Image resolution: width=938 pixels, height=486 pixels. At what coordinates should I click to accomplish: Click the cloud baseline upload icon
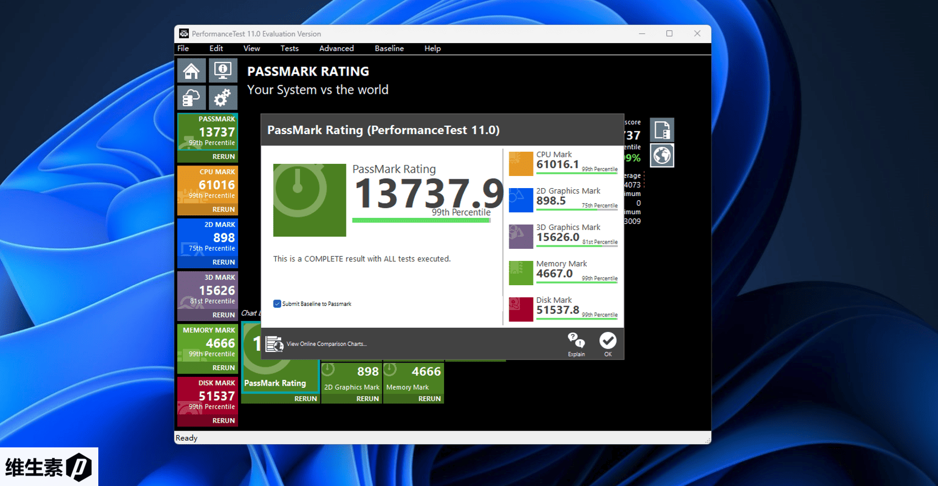[191, 98]
